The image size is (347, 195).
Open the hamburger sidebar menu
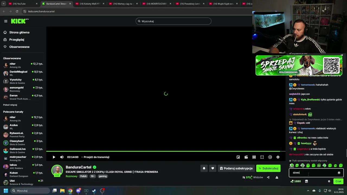6,21
